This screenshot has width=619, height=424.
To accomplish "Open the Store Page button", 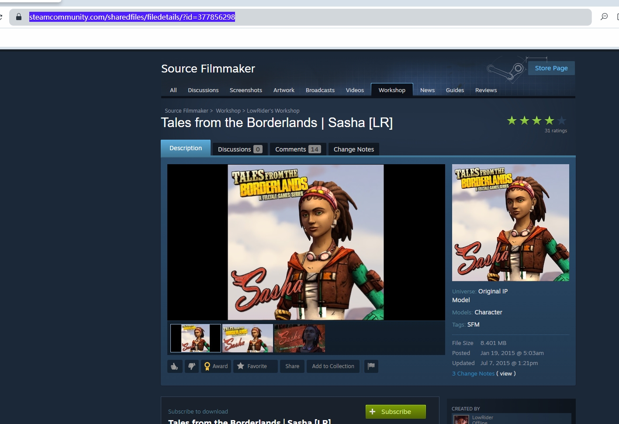I will point(551,68).
